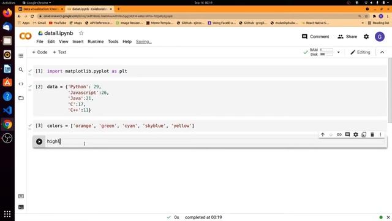Open Gmail bookmark
This screenshot has width=392, height=221.
tap(39, 23)
